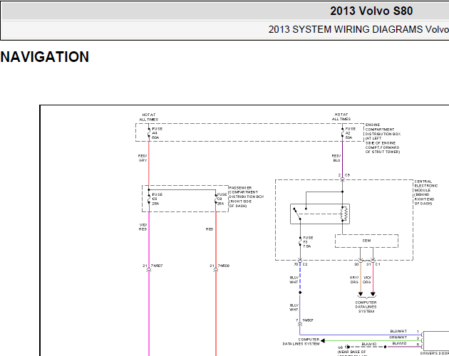Click the "70 C2" connector label
449x356 pixels.
(x=300, y=264)
